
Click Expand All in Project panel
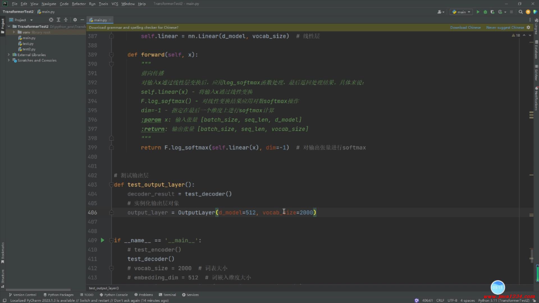click(x=58, y=20)
